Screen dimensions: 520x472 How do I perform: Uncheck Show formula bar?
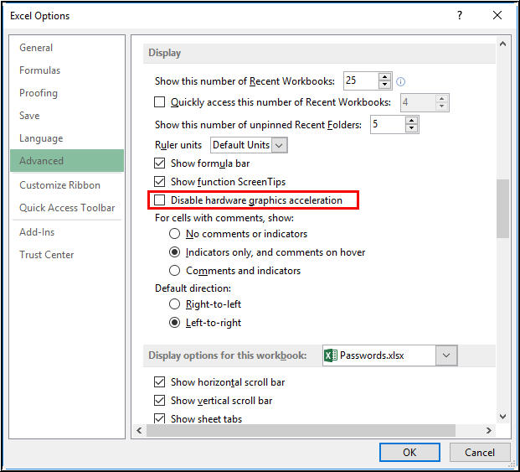point(159,163)
